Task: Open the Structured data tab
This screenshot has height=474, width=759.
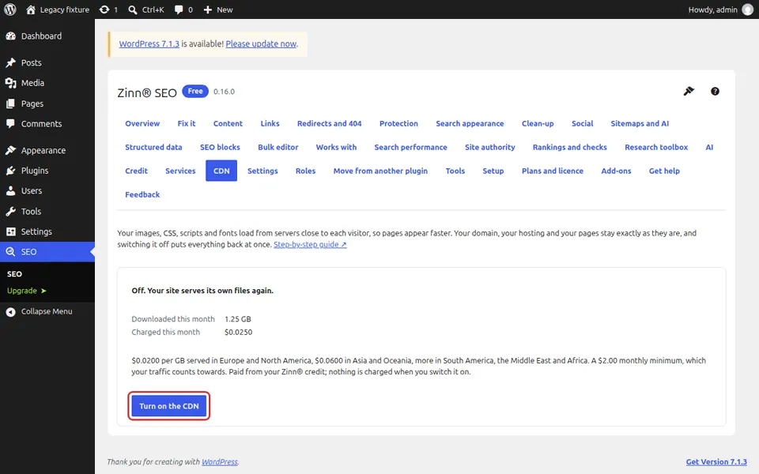Action: pyautogui.click(x=153, y=147)
